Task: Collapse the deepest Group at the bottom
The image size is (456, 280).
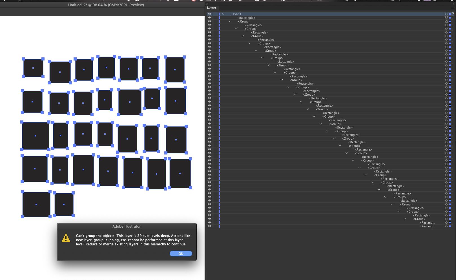Action: (405, 219)
